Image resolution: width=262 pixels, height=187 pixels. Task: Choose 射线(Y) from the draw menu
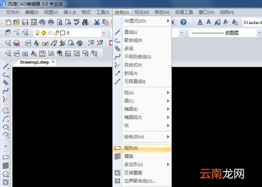pyautogui.click(x=142, y=73)
